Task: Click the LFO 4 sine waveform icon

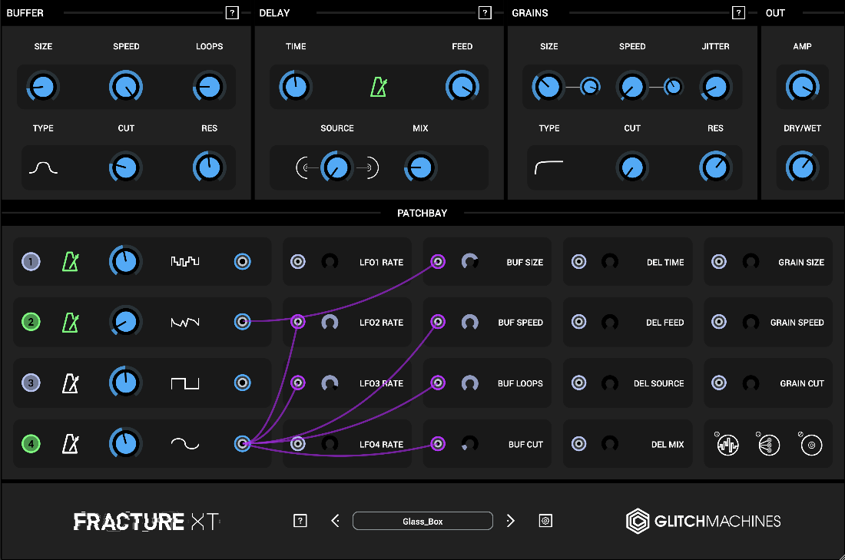Action: coord(184,443)
